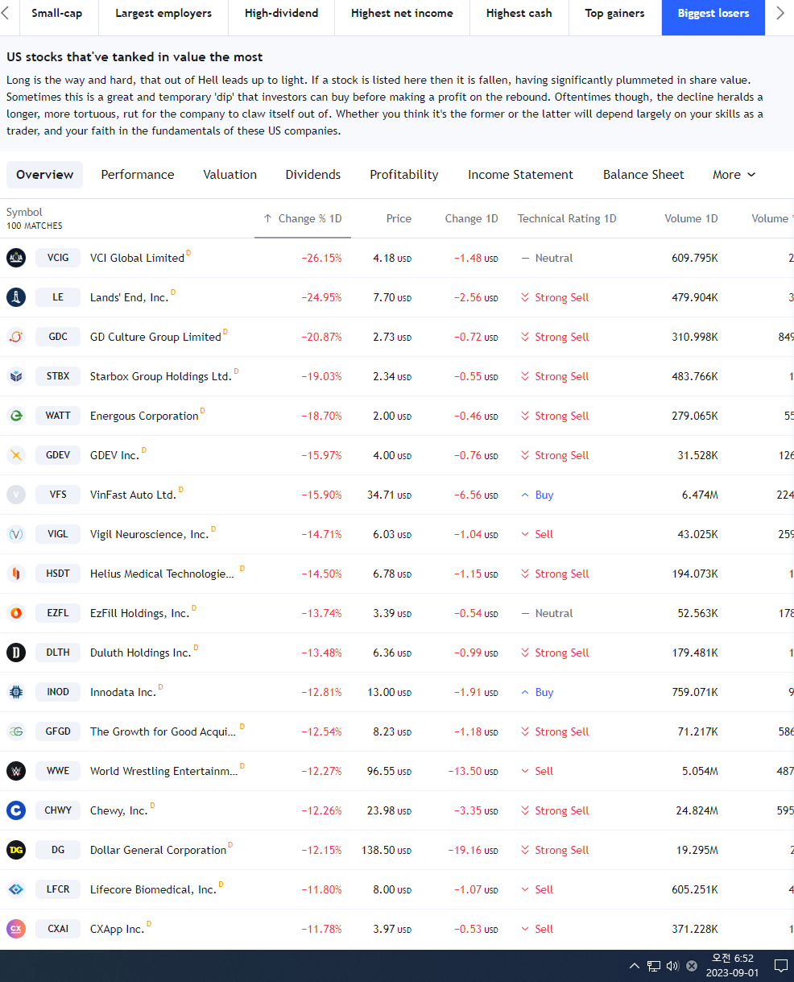Click the round X tray icon
794x982 pixels.
click(x=692, y=966)
